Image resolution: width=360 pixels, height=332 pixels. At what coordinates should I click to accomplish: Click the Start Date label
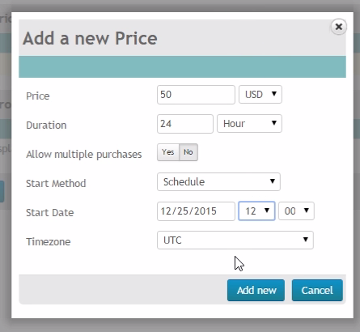(x=49, y=213)
